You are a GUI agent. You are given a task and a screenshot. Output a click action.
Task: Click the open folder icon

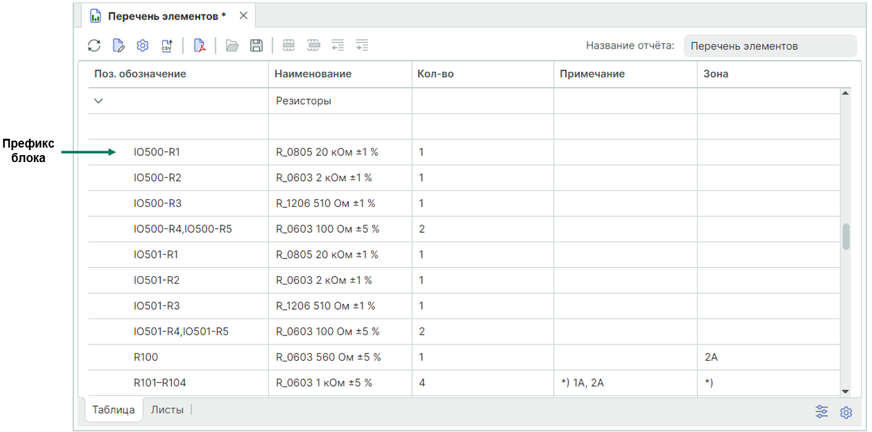point(232,45)
